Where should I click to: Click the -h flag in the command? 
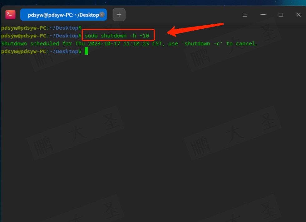click(133, 36)
